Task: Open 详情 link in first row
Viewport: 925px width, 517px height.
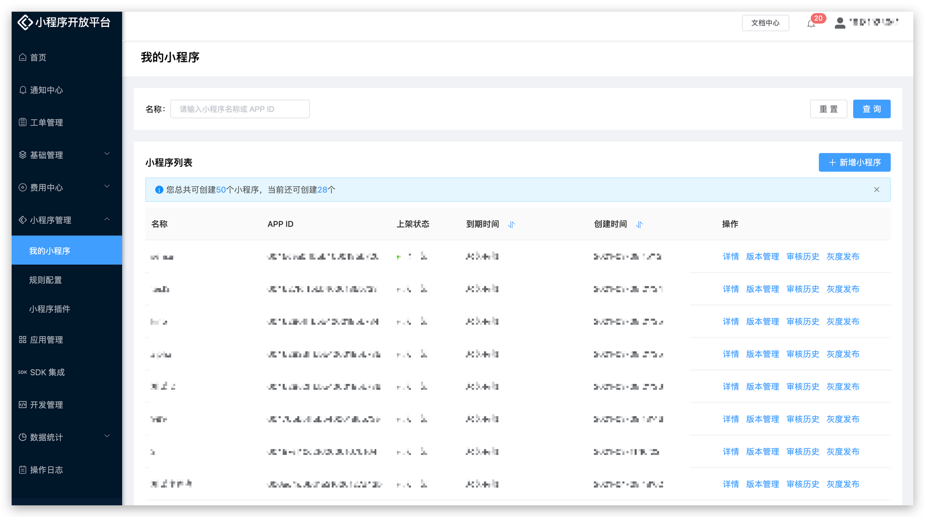Action: (731, 256)
